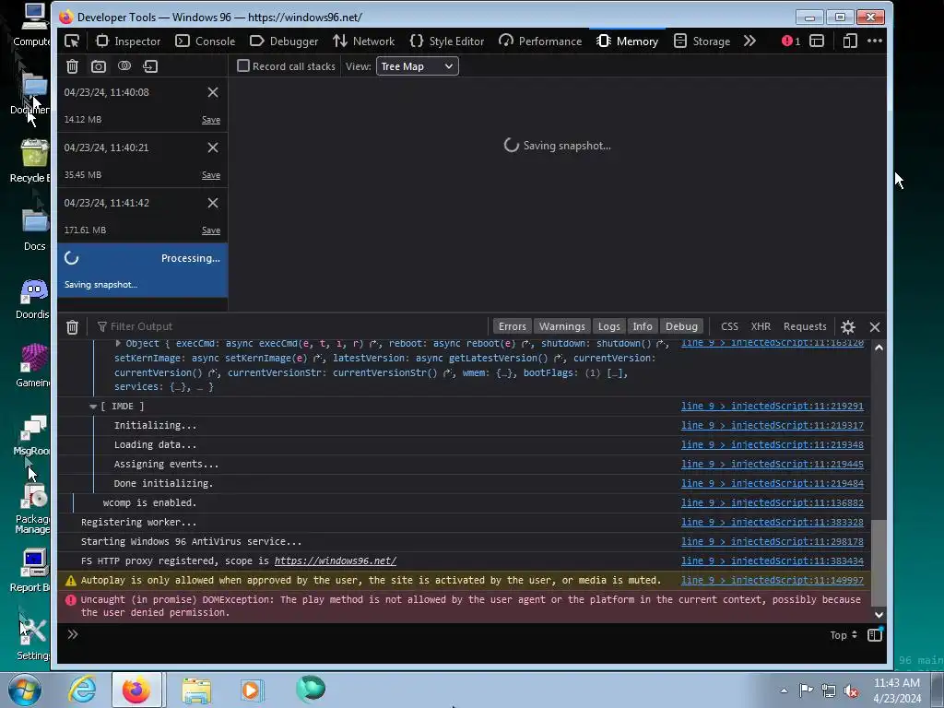Open the Recycle Bin desktop icon
The height and width of the screenshot is (708, 944).
(34, 159)
